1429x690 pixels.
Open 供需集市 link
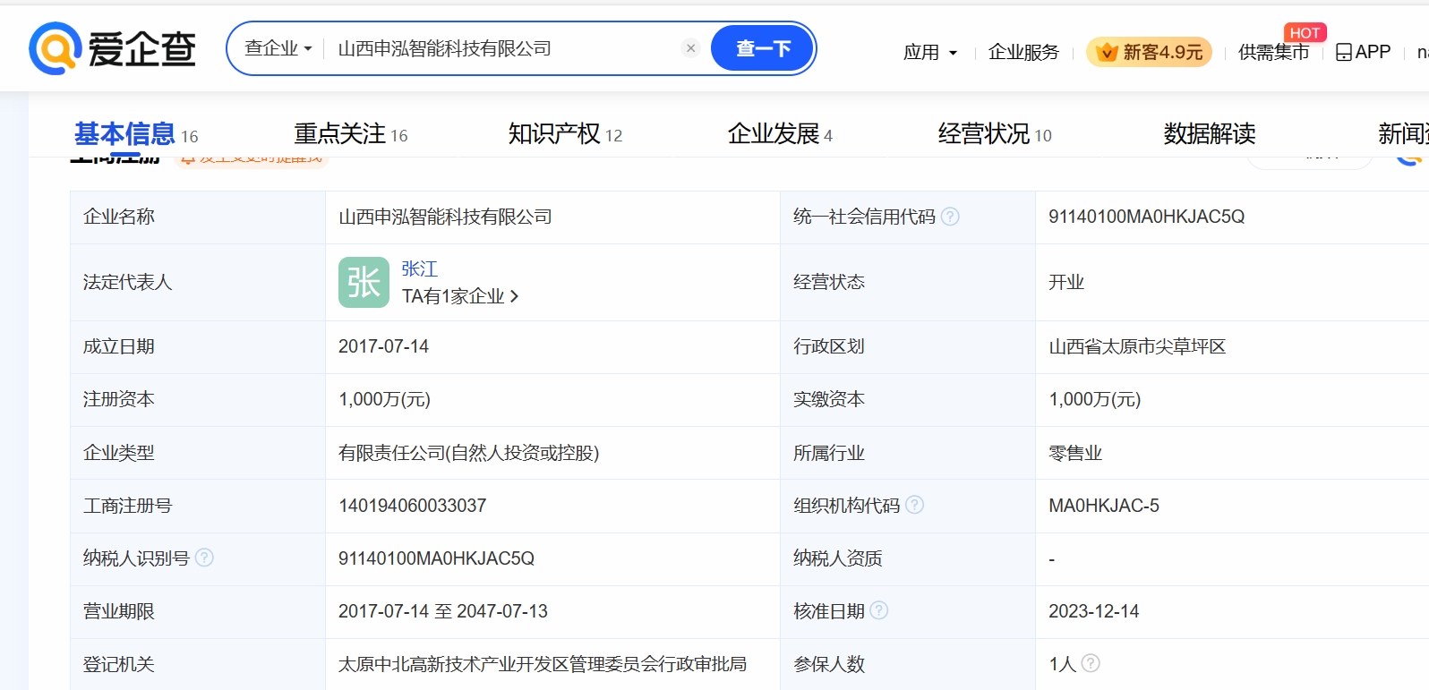click(x=1273, y=53)
